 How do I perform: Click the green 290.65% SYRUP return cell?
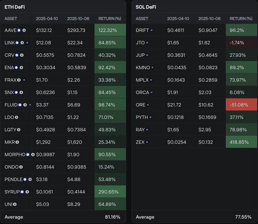point(110,192)
